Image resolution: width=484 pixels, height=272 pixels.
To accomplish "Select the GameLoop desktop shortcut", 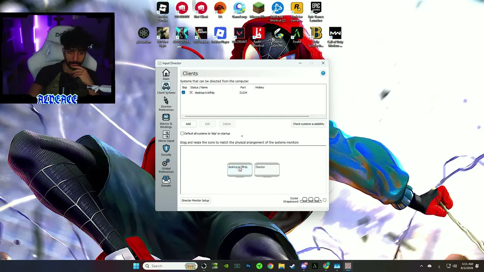I will [239, 11].
